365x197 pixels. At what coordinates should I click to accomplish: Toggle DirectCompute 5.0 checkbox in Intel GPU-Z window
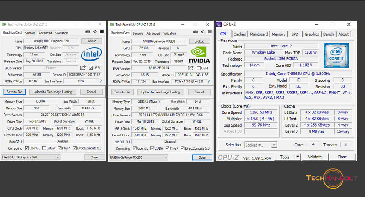75,148
